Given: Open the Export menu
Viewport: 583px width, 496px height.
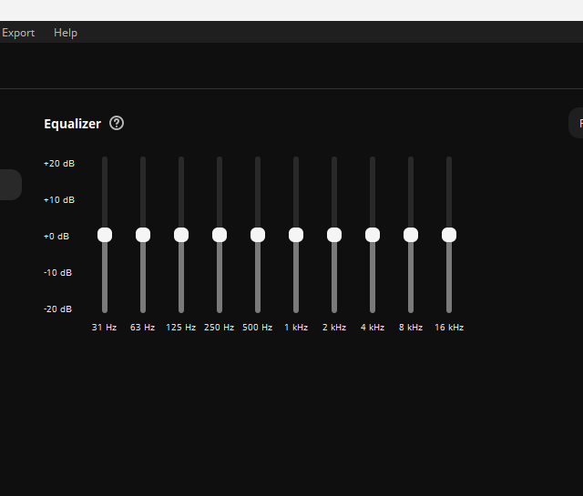Looking at the screenshot, I should point(18,33).
